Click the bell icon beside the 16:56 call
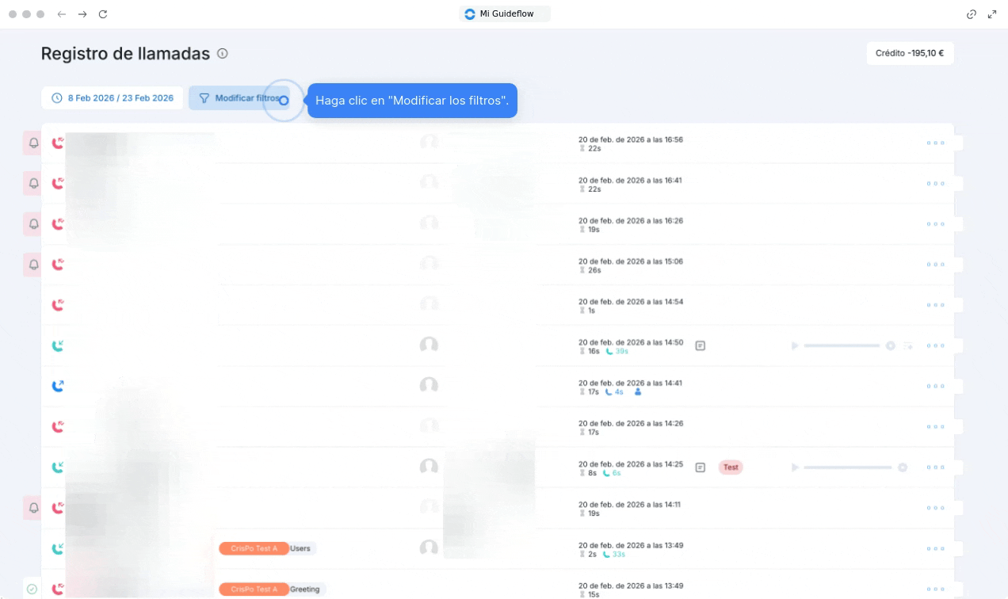This screenshot has width=1008, height=599. pos(33,143)
